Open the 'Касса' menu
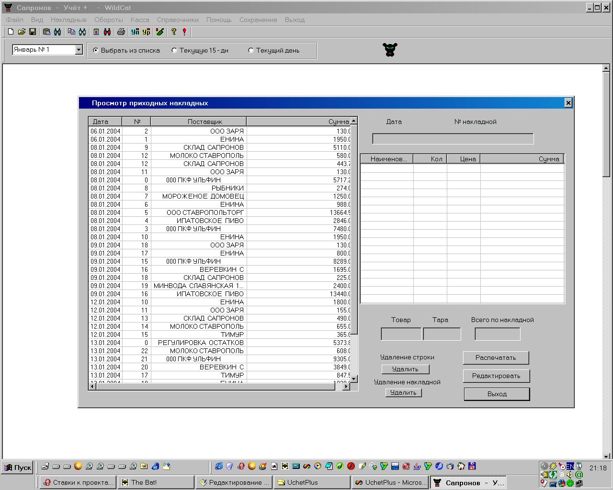 click(x=140, y=20)
